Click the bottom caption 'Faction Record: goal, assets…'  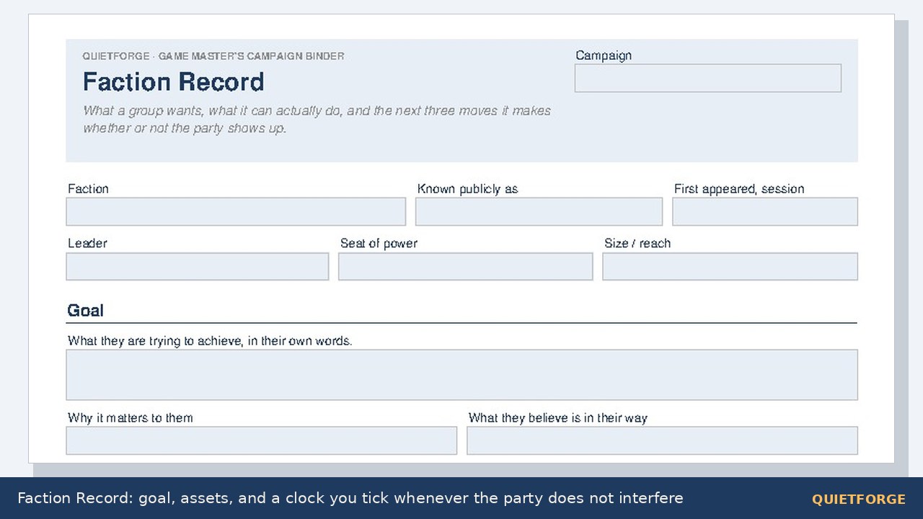[x=350, y=498]
